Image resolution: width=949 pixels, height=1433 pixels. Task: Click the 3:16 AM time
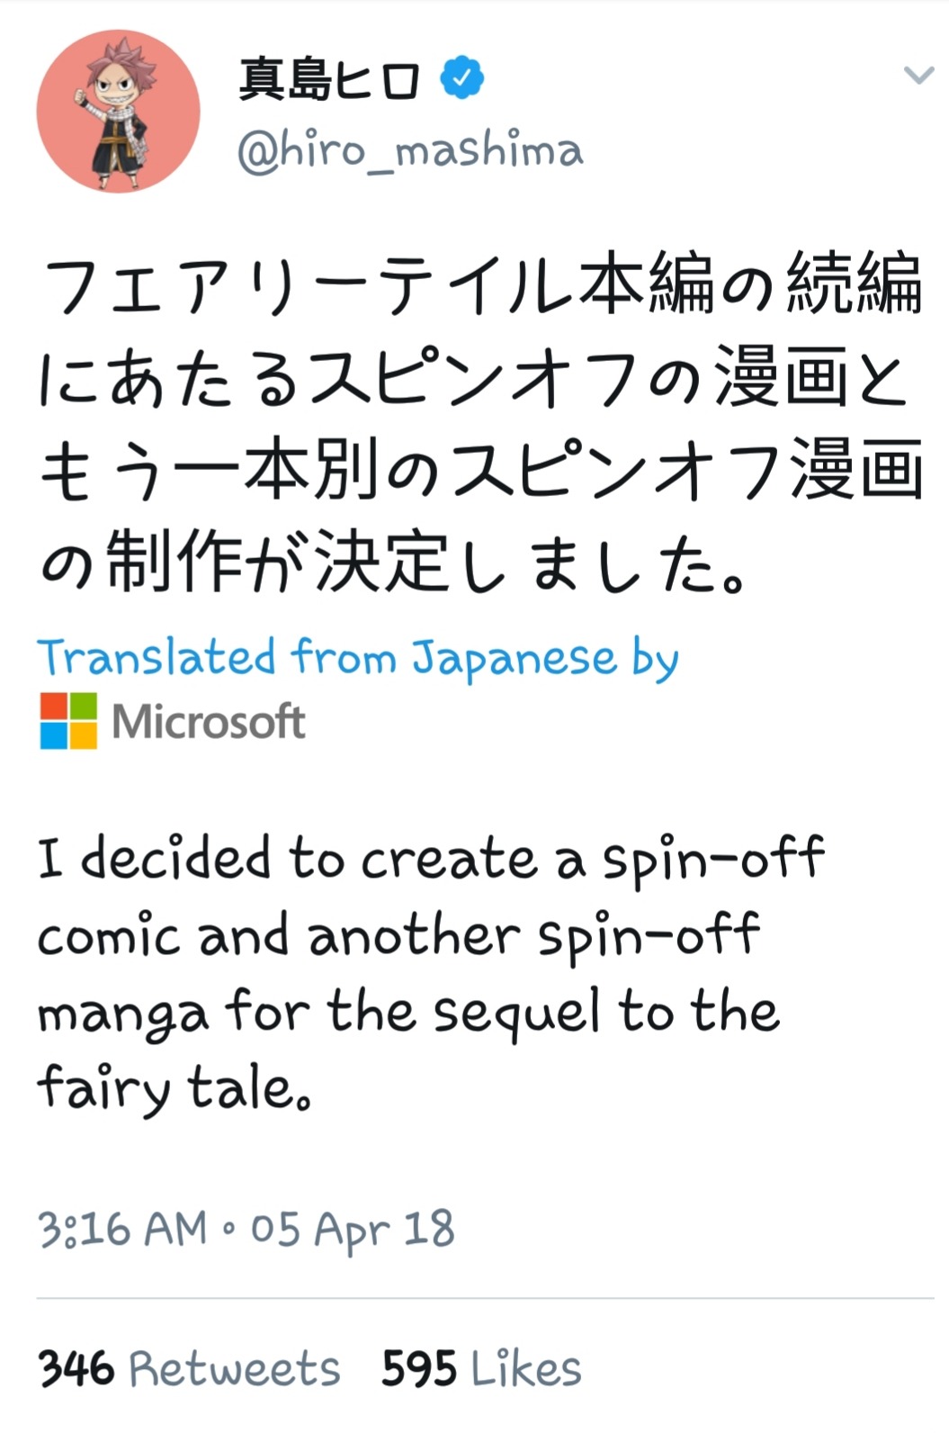122,1230
